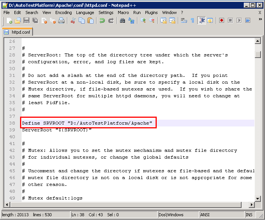Zoom in with the magnifier plus icon
The image size is (265, 220).
point(143,20)
